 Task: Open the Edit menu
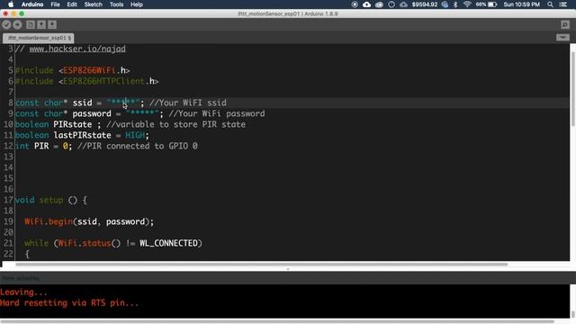[x=72, y=4]
